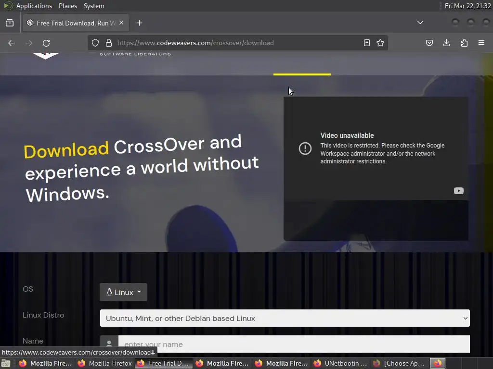This screenshot has width=493, height=369.
Task: Open Firefox View recent browsing
Action: click(x=10, y=23)
